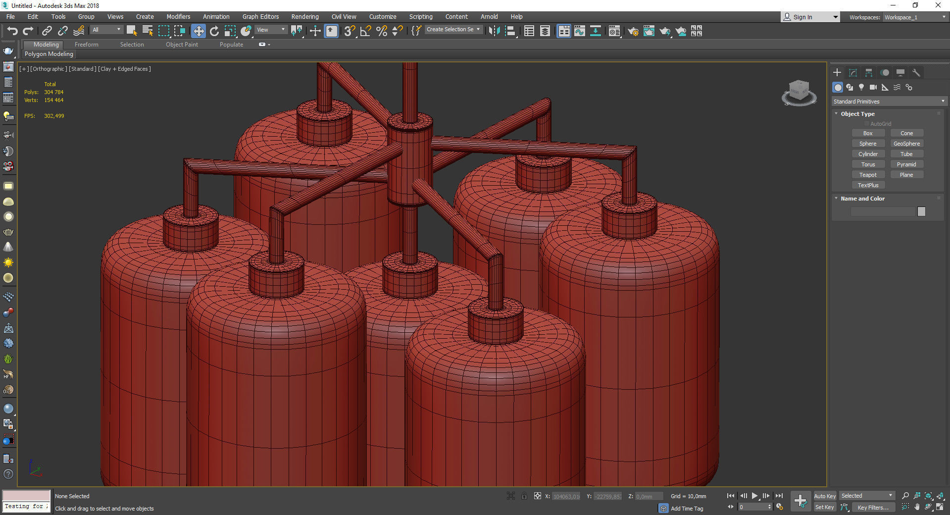Click the GeoSphere primitive button
Screen dimensions: 950x515
[906, 144]
